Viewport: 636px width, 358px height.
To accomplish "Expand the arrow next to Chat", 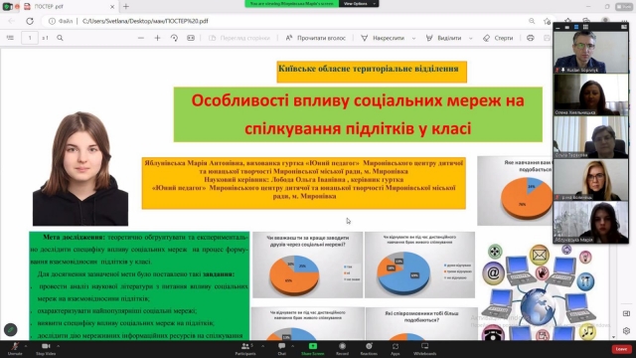I will coord(292,346).
